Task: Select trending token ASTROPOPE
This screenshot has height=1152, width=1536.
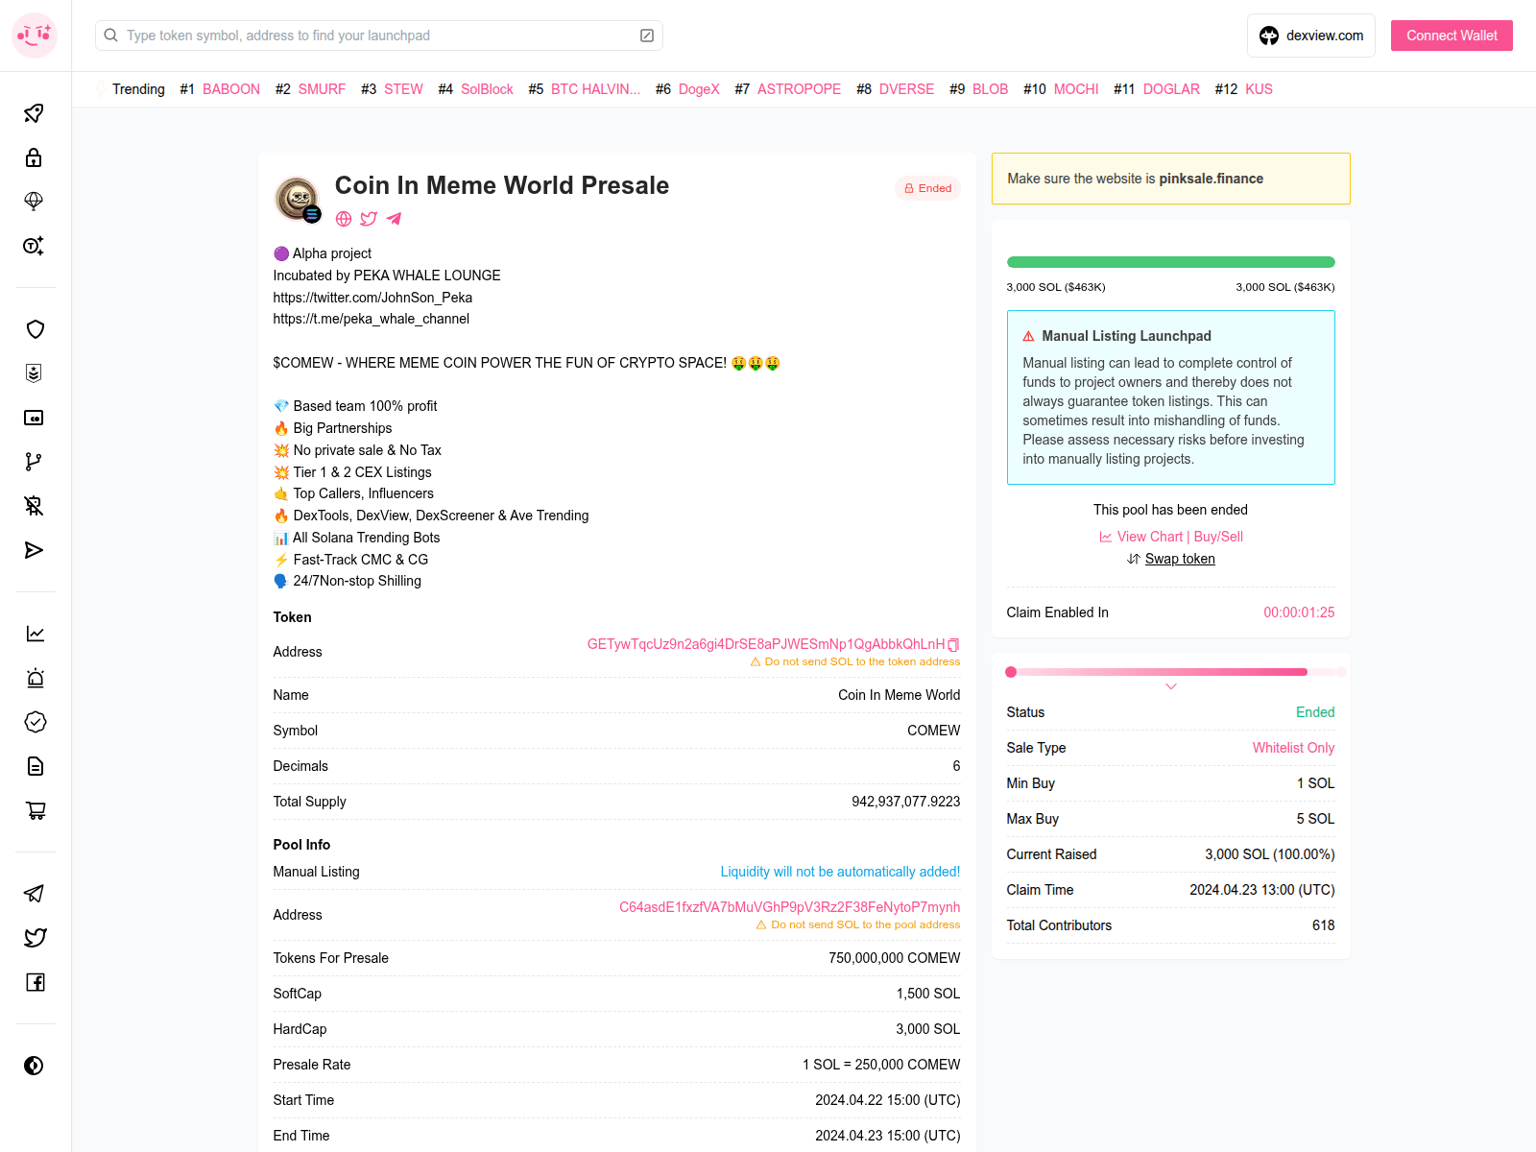Action: [x=799, y=89]
